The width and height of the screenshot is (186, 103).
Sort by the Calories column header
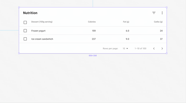[92, 22]
